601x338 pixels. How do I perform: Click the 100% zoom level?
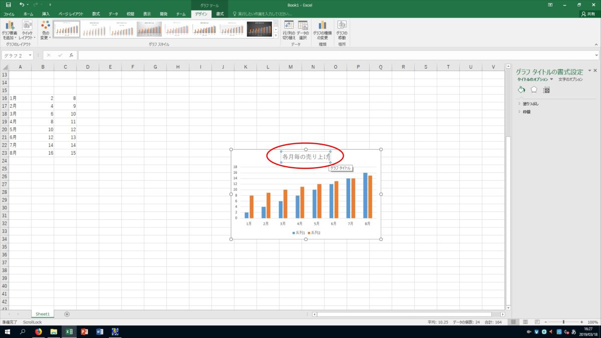coord(593,322)
